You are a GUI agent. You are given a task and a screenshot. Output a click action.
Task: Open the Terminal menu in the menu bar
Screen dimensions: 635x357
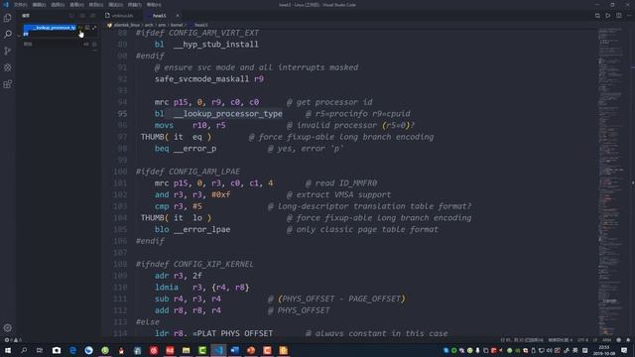click(135, 5)
